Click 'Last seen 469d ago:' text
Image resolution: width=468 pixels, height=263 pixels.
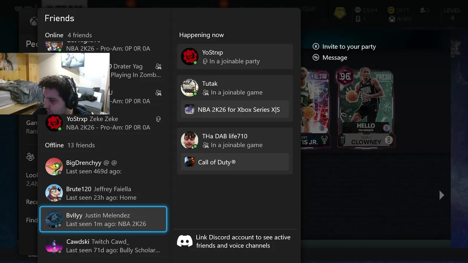point(94,171)
